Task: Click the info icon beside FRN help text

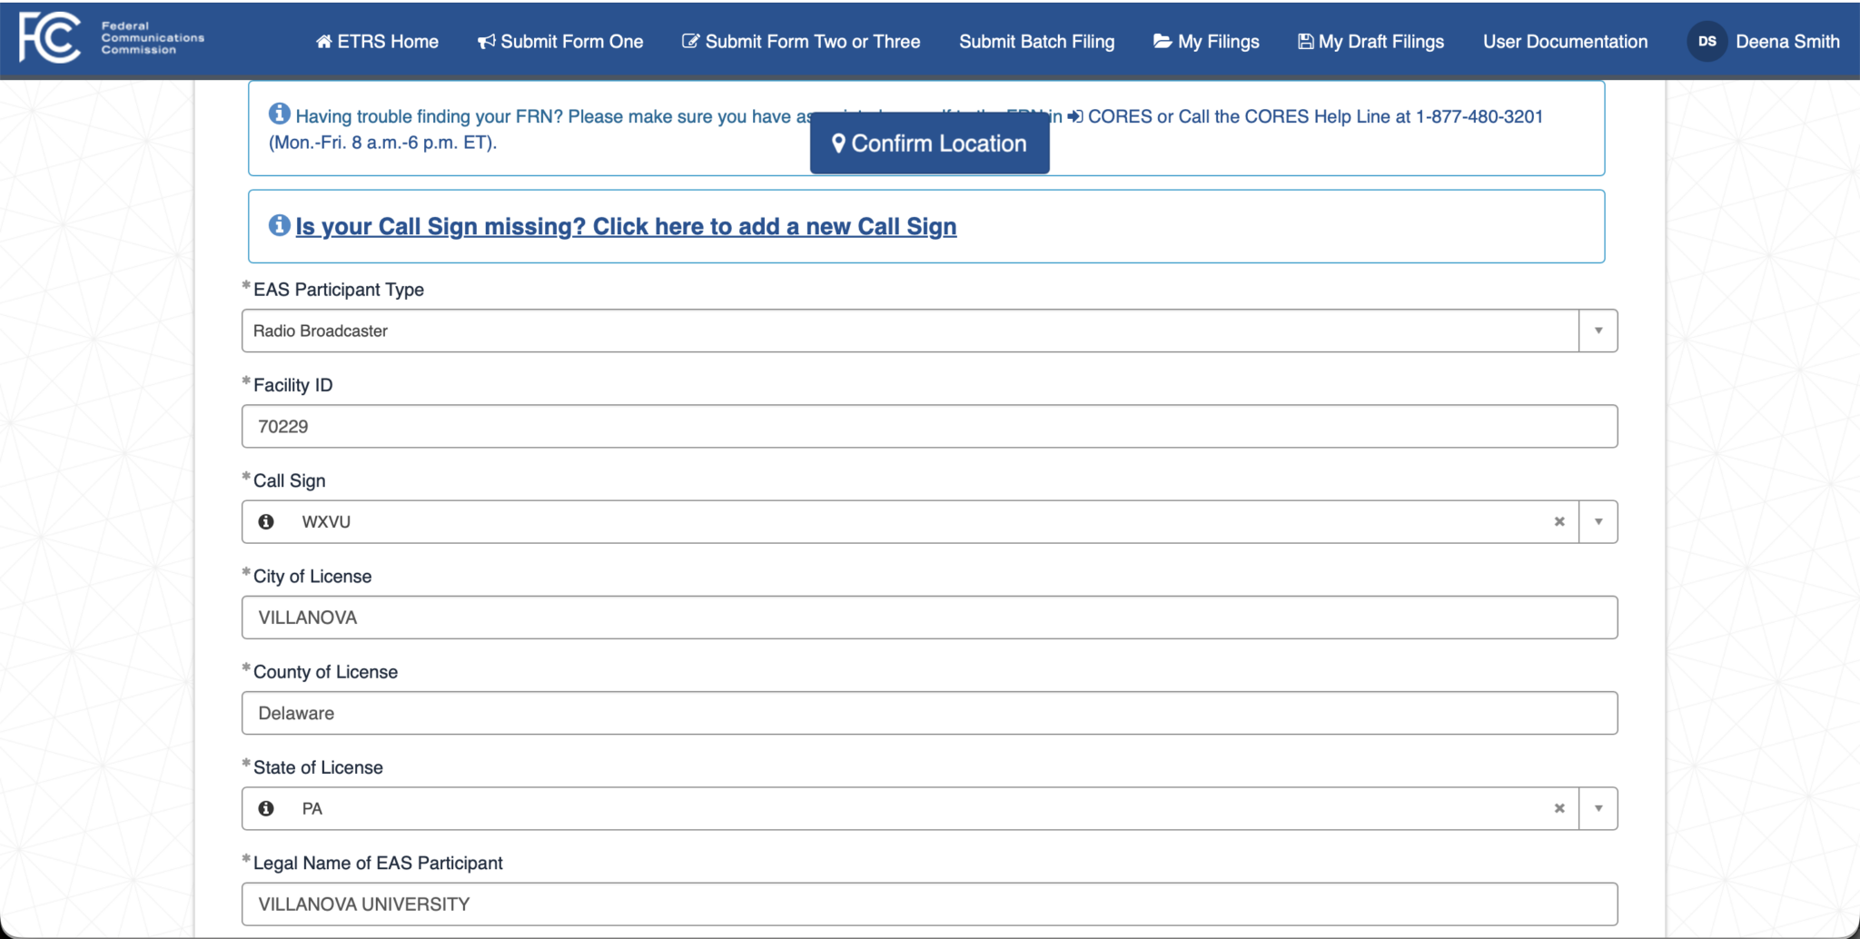Action: (280, 114)
